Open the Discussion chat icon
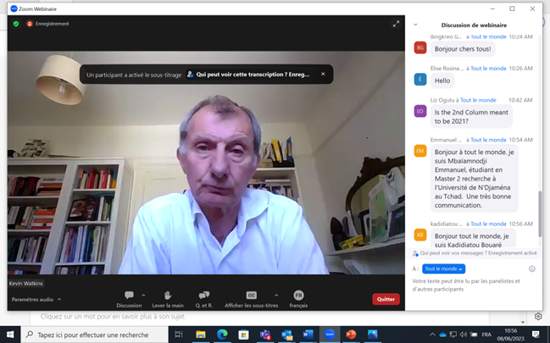550x343 pixels. click(129, 295)
